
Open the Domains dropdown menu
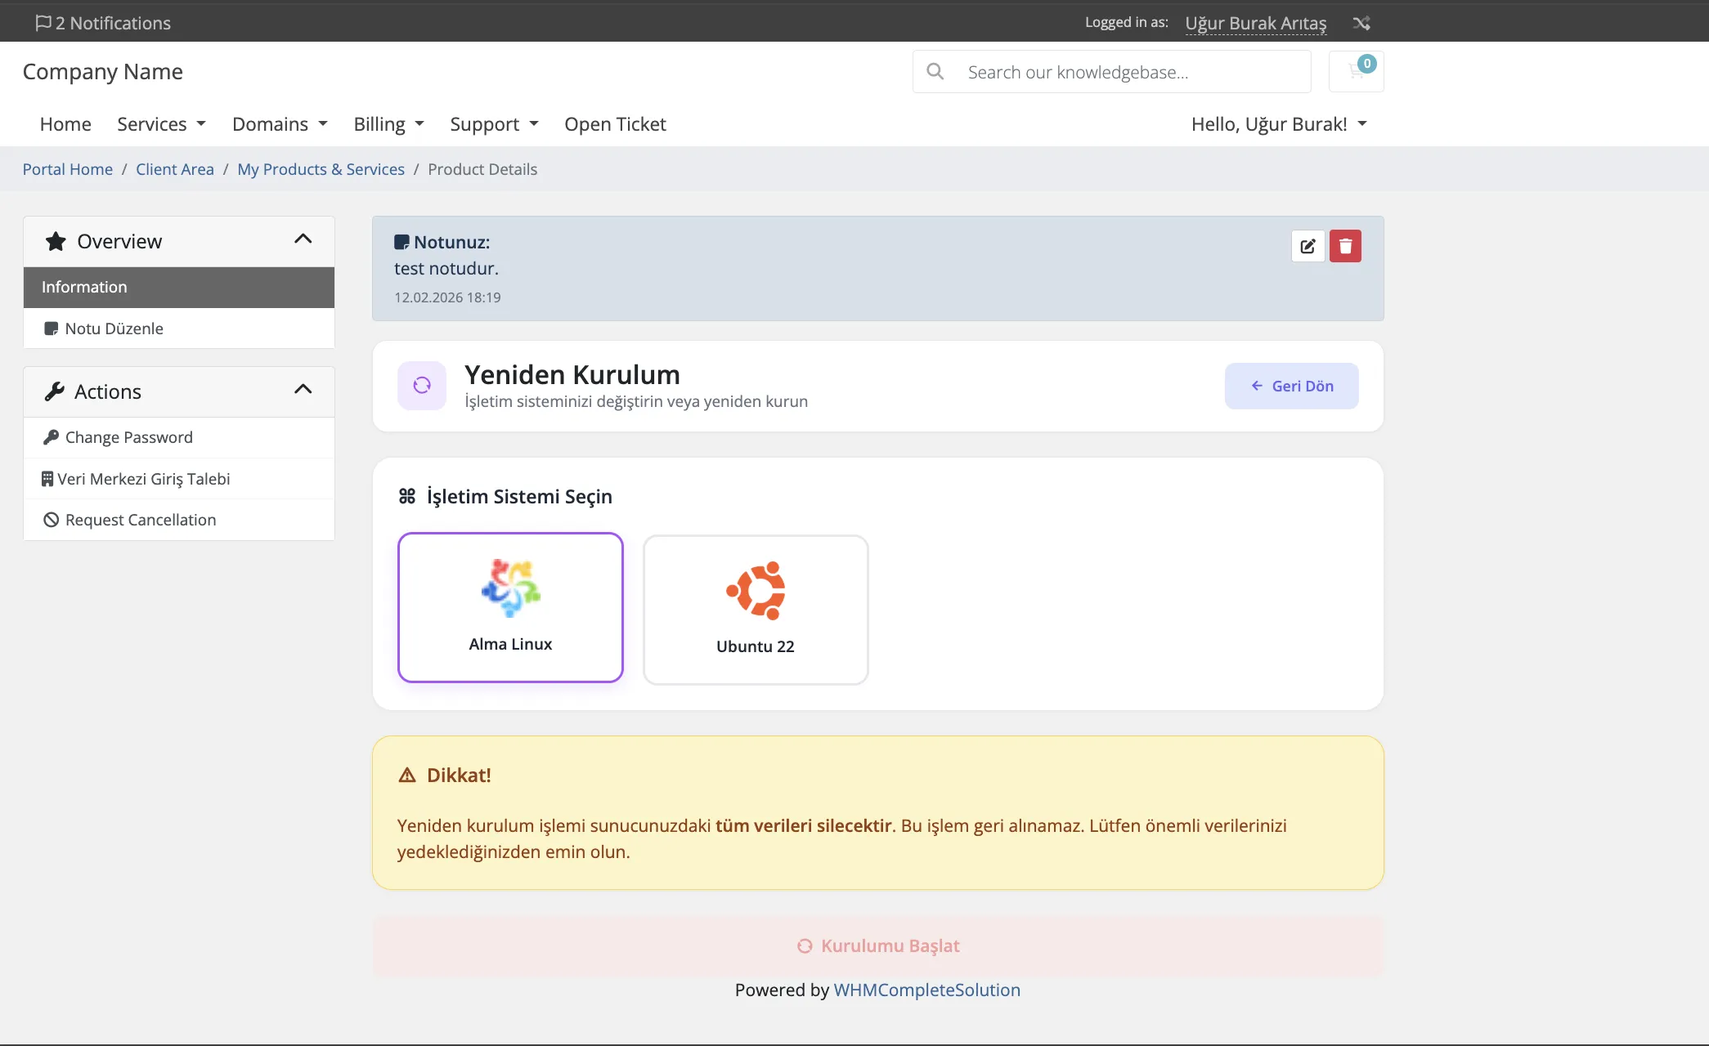click(x=280, y=124)
